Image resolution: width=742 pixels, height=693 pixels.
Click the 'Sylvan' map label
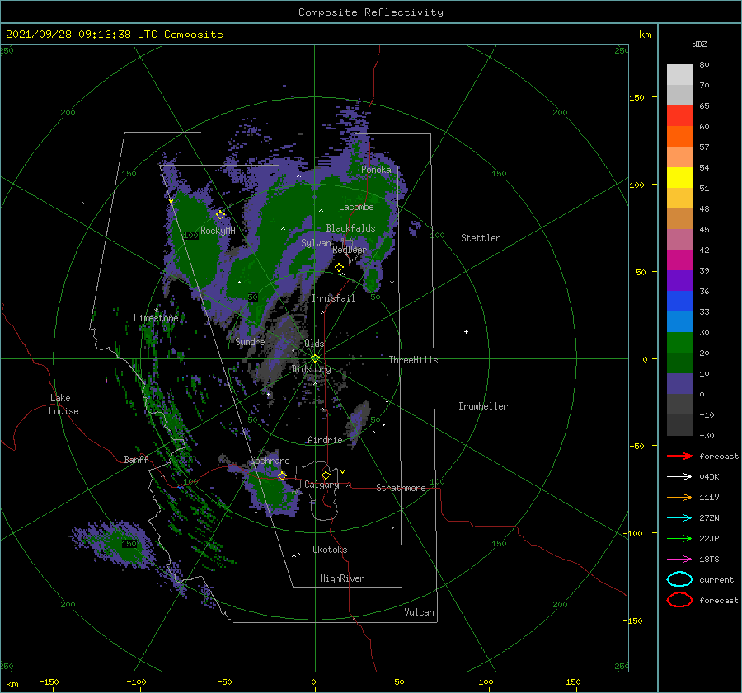[316, 243]
